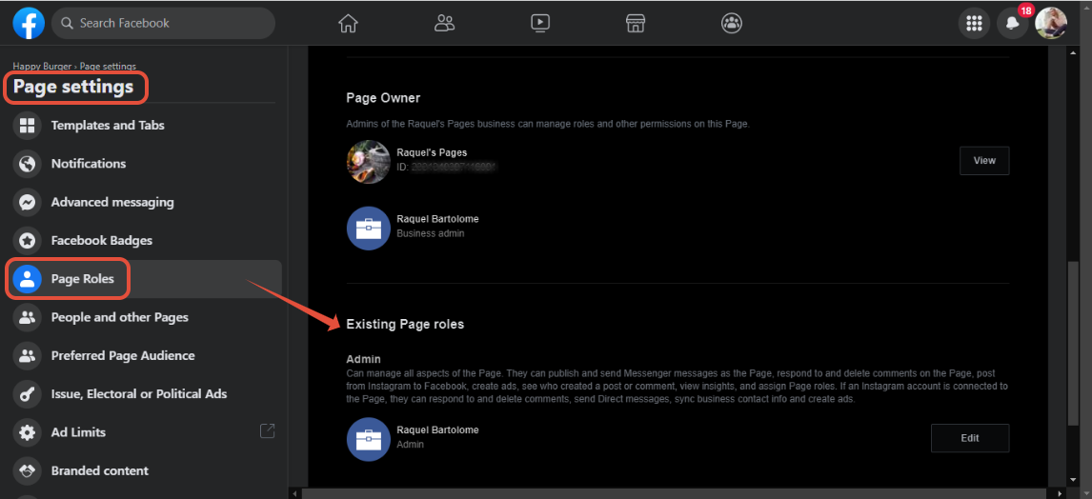1092x499 pixels.
Task: Click the scrollbar down arrow
Action: tap(1073, 480)
